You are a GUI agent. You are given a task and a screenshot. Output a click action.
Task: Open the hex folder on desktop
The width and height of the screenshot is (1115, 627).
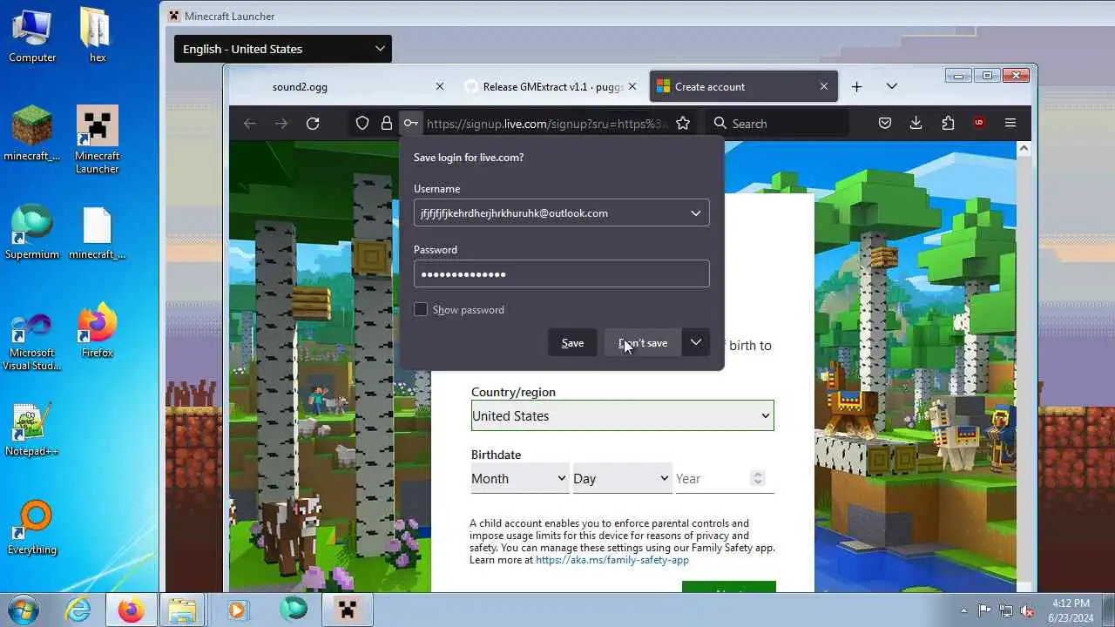(x=97, y=35)
